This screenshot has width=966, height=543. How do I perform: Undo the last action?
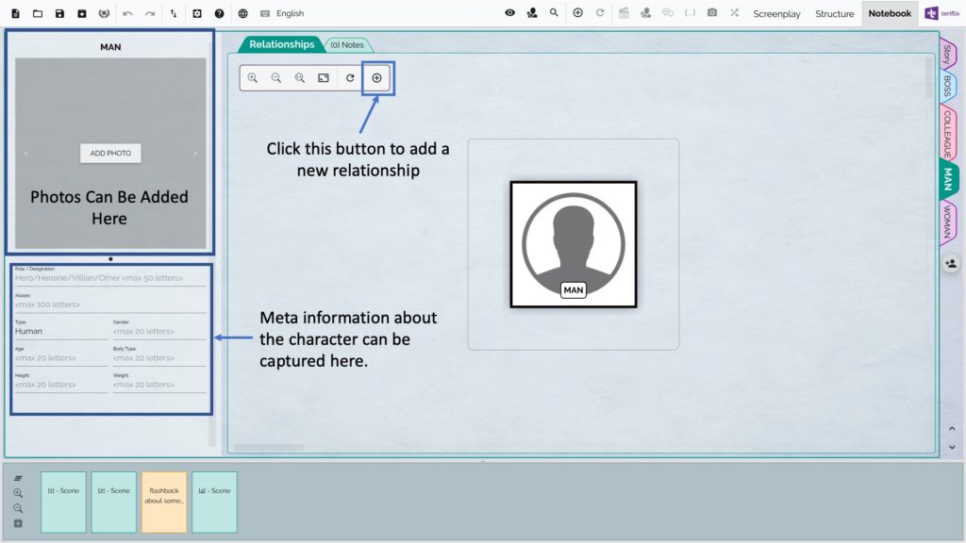pos(127,13)
